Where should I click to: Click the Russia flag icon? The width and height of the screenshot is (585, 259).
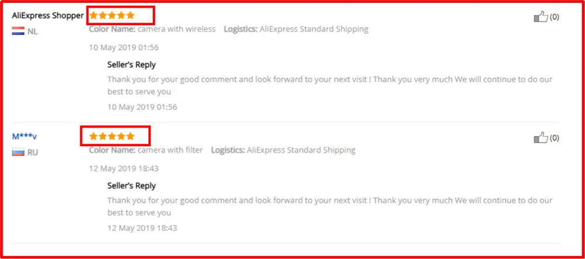click(18, 152)
